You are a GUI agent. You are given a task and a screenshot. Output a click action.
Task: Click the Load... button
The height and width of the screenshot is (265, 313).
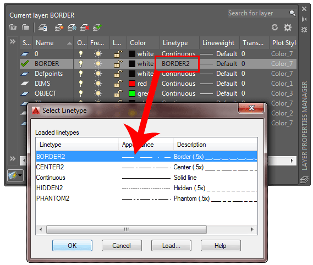point(171,245)
